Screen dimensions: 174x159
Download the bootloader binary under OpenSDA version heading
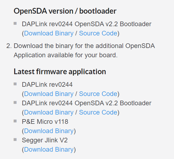click(49, 33)
